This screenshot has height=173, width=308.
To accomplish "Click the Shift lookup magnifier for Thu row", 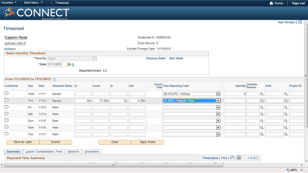I will 286,101.
